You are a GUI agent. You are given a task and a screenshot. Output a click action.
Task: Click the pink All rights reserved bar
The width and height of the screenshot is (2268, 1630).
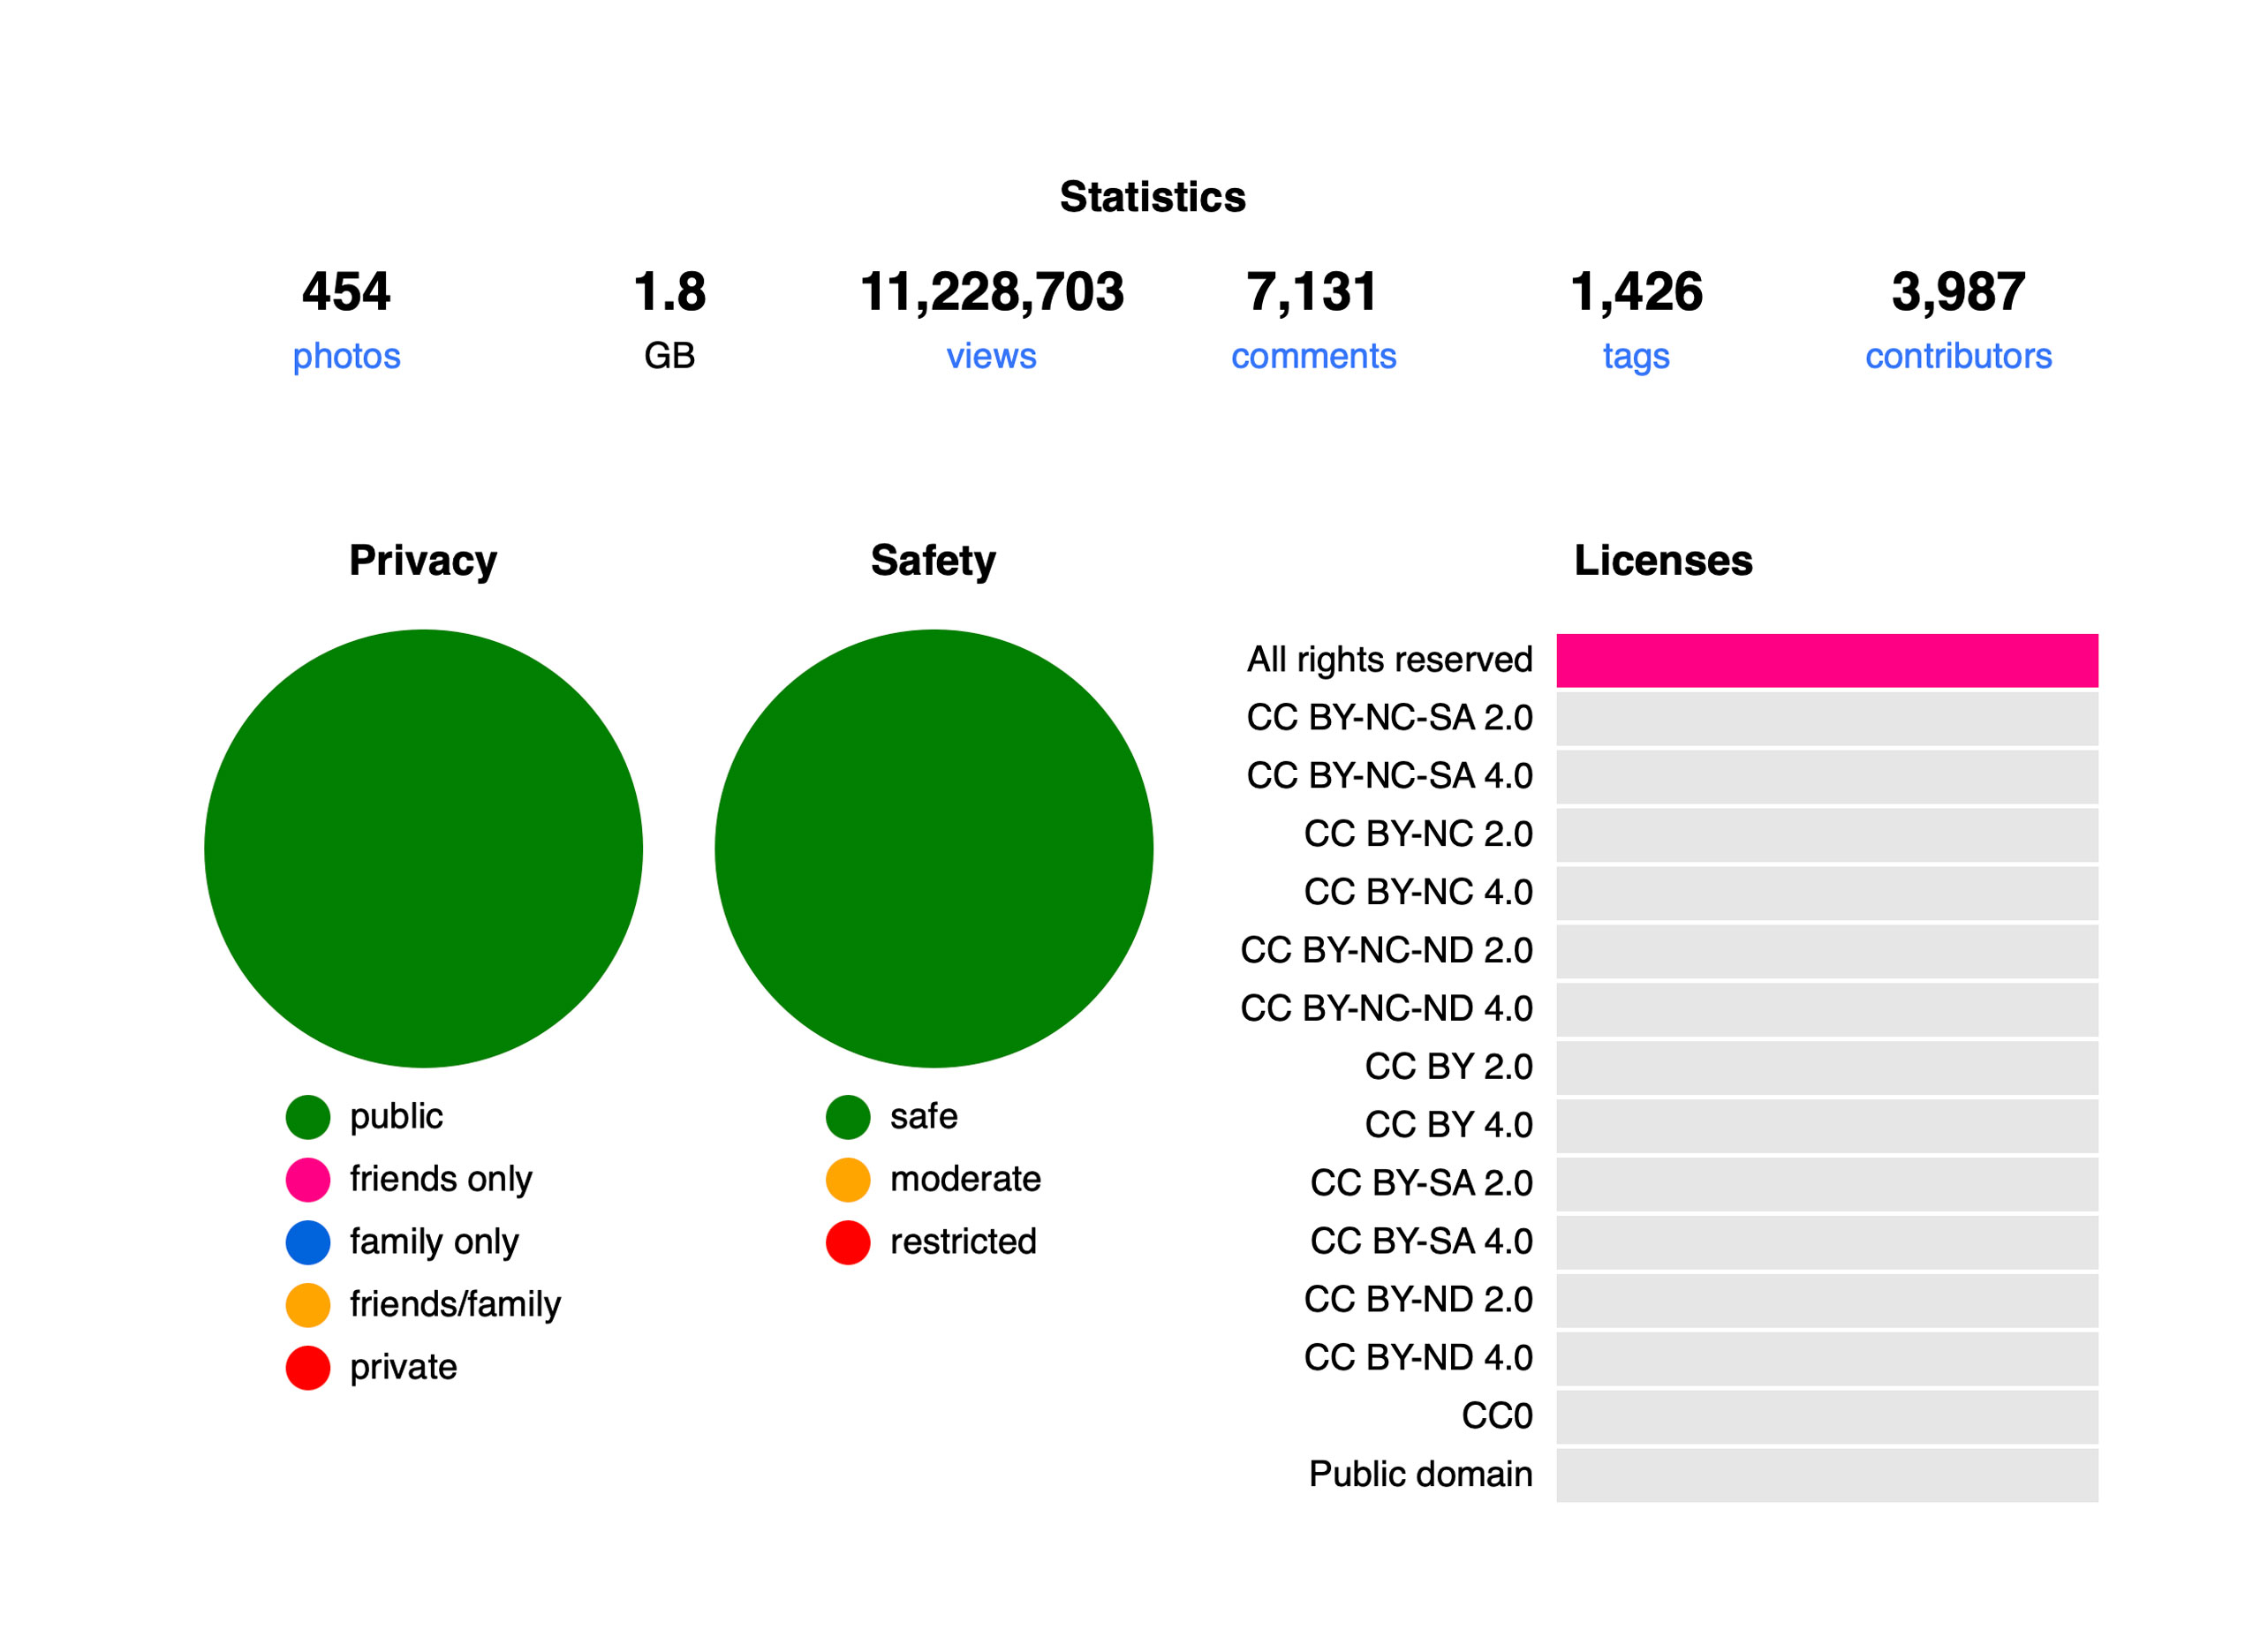(1827, 660)
